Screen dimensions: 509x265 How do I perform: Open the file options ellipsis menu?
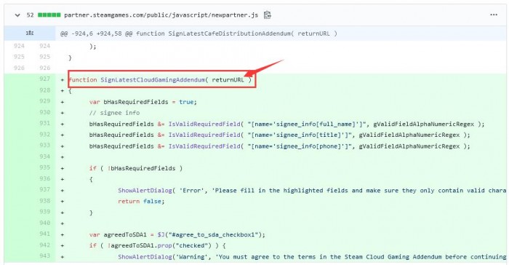494,15
